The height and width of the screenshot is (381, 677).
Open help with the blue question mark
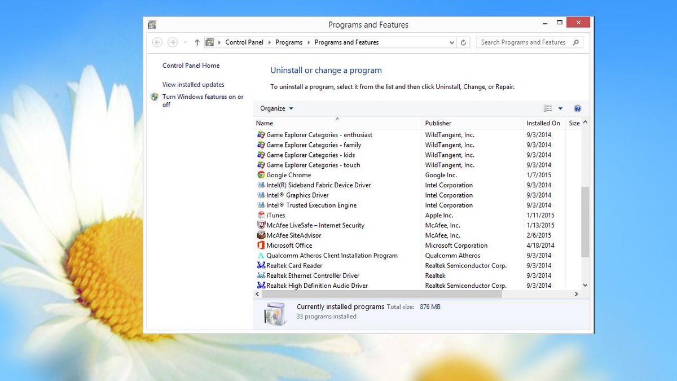click(x=577, y=108)
